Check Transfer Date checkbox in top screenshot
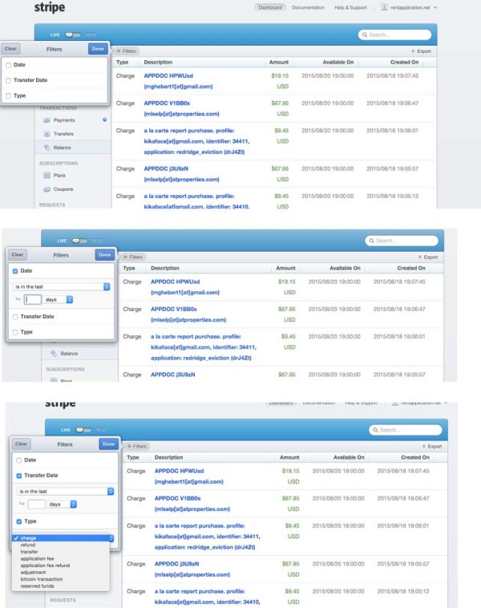This screenshot has height=608, width=481. pyautogui.click(x=8, y=80)
